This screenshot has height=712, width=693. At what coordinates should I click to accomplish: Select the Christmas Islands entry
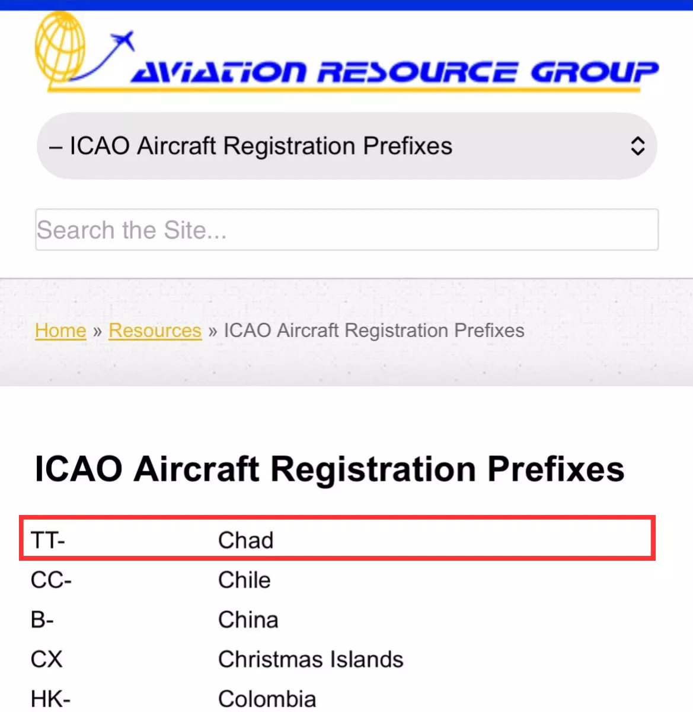[311, 660]
